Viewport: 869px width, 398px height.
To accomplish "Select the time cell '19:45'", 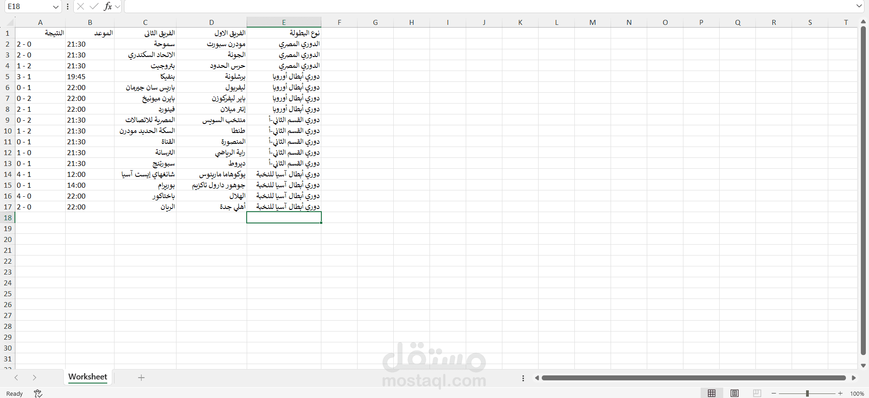I will tap(90, 76).
